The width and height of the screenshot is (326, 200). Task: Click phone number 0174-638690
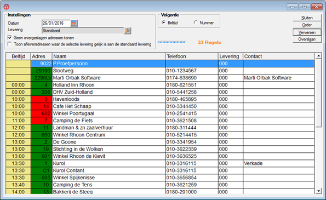click(x=192, y=78)
